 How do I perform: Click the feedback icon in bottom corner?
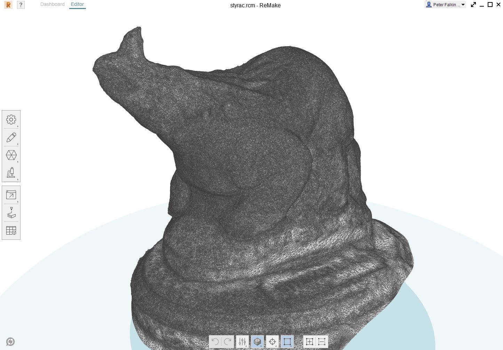[10, 341]
